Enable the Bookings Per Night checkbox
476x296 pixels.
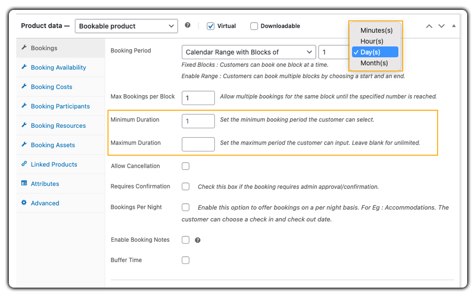[185, 207]
